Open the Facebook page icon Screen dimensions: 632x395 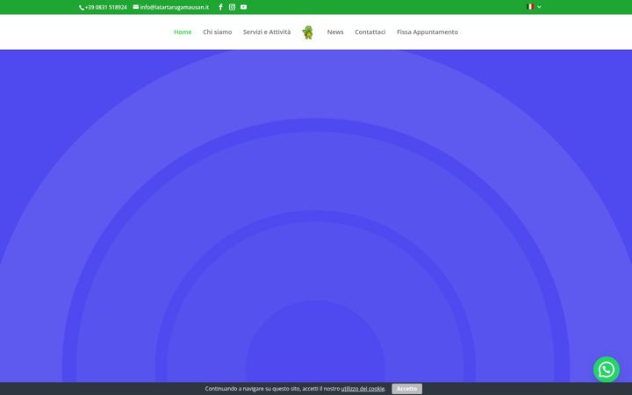(220, 7)
